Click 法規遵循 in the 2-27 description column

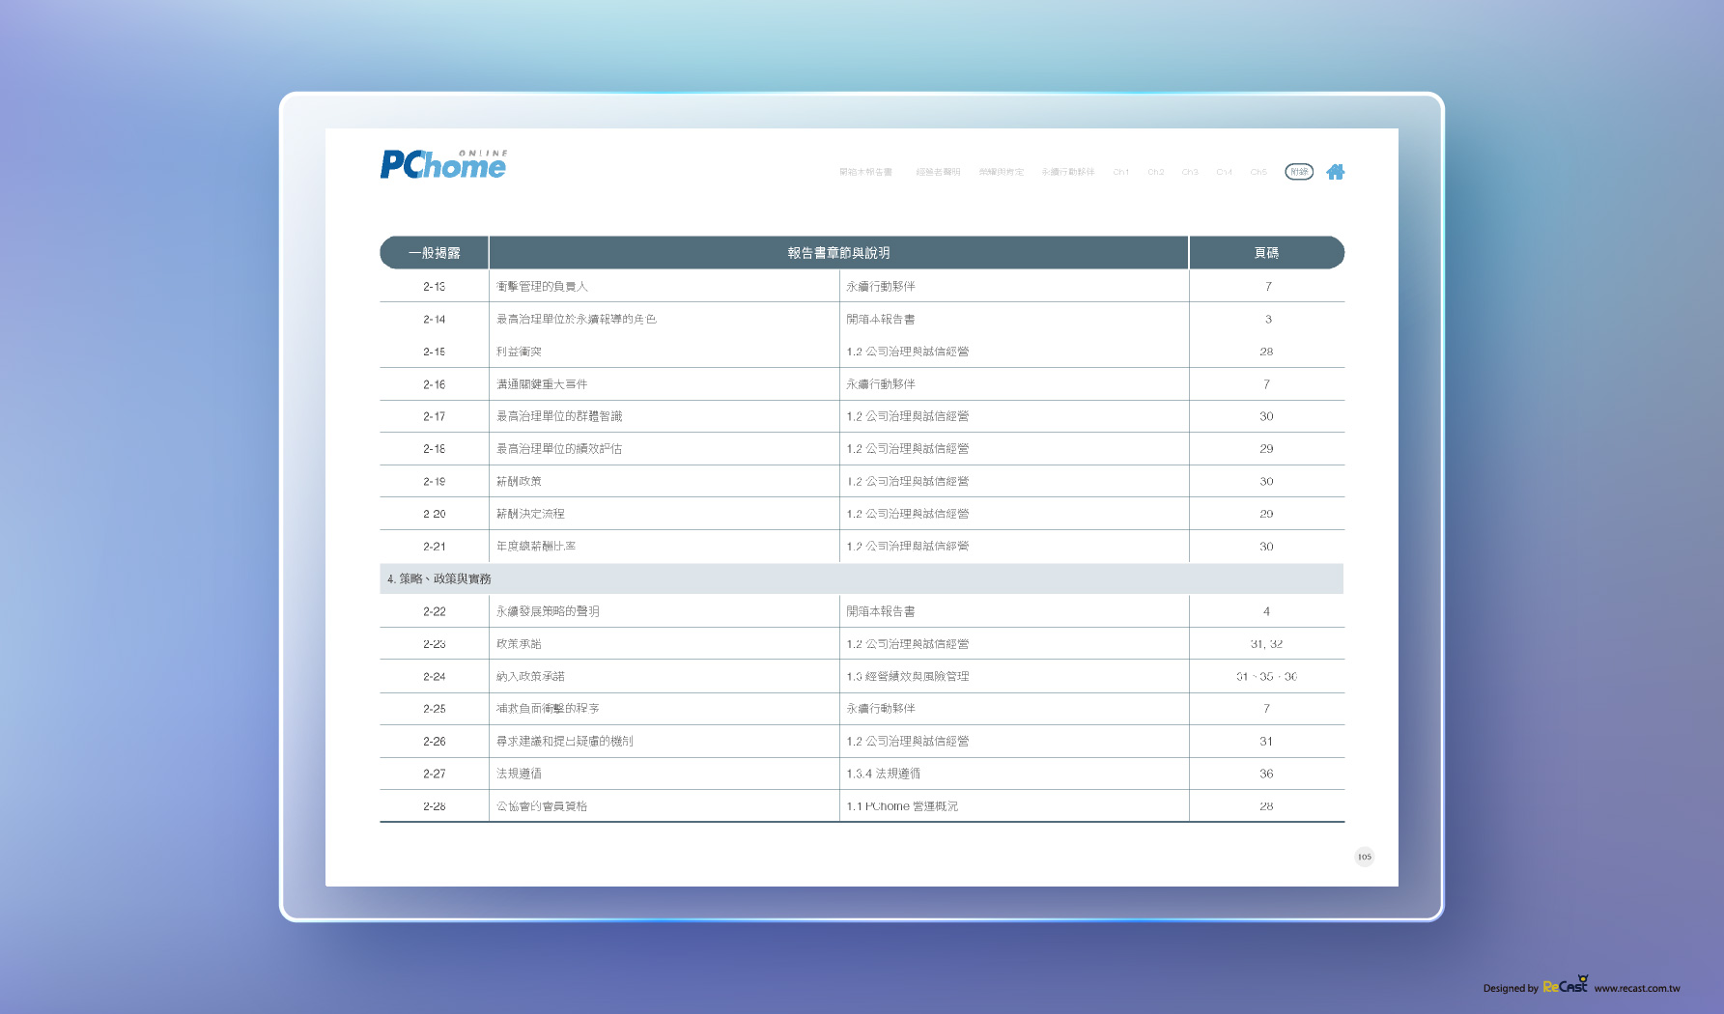pos(519,774)
